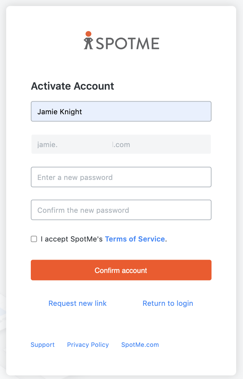Click the SPOTME wordmark text
The height and width of the screenshot is (379, 243).
(128, 44)
